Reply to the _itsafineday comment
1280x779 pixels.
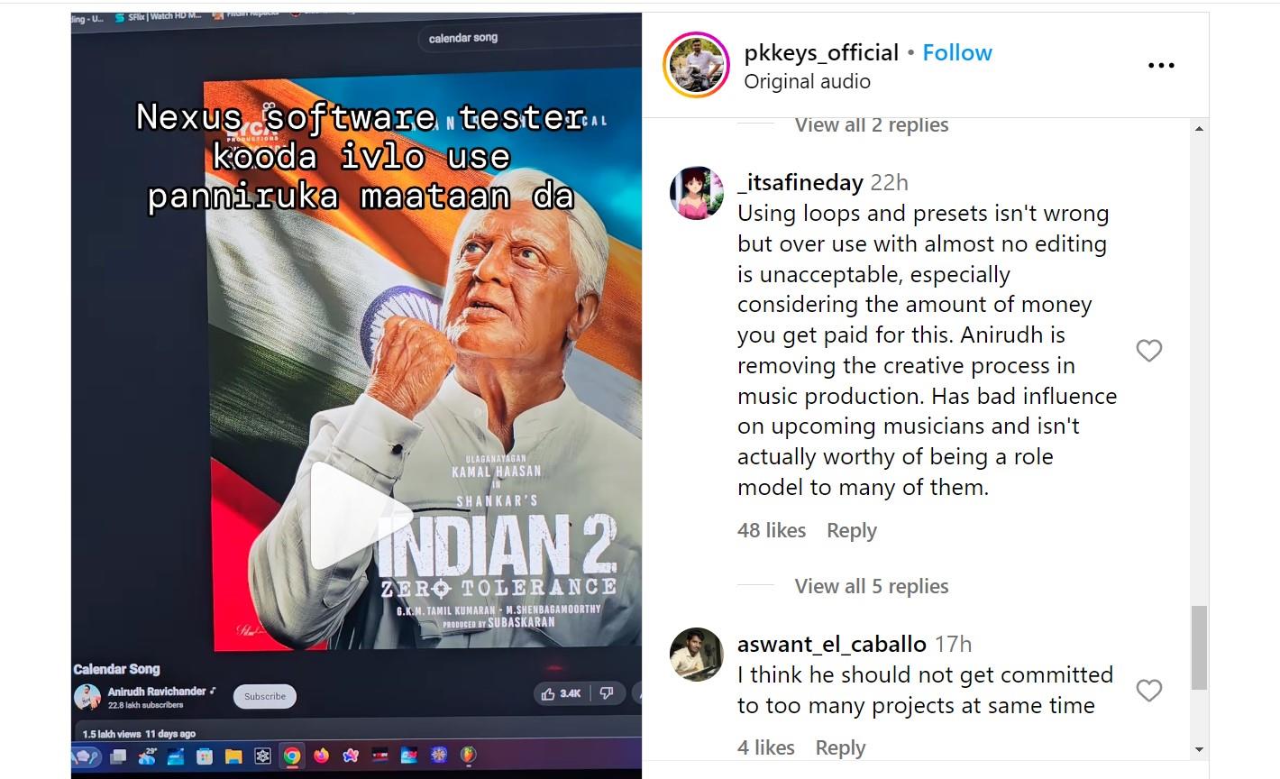click(851, 530)
